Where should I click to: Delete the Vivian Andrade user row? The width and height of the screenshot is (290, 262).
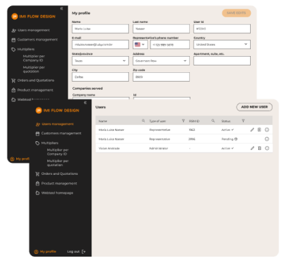260,148
